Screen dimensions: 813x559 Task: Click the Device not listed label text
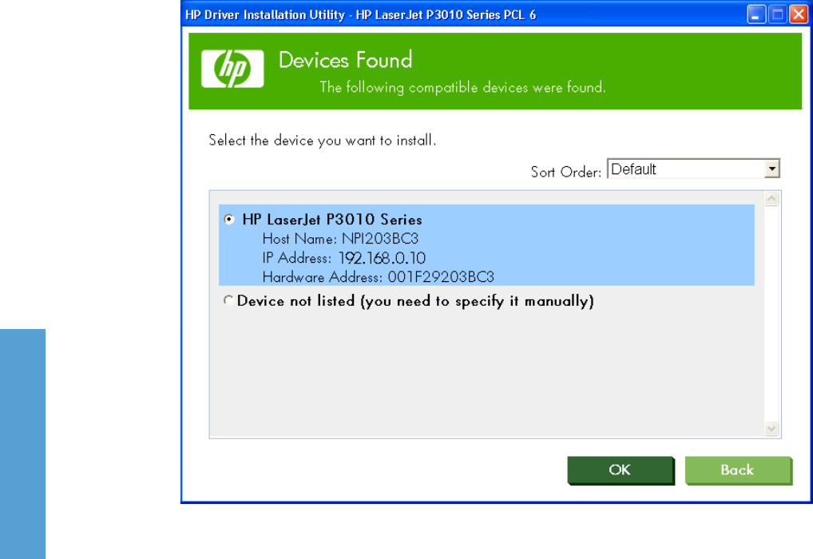pos(415,301)
